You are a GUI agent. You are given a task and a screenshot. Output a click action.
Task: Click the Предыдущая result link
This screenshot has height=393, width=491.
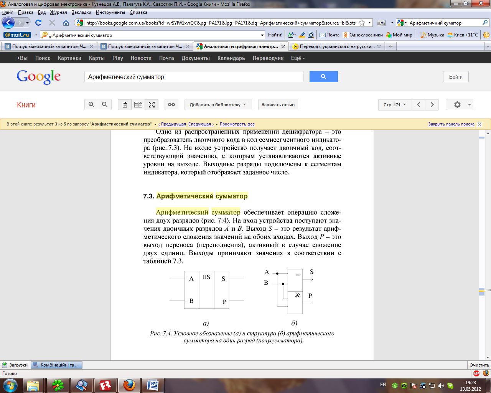coord(172,124)
